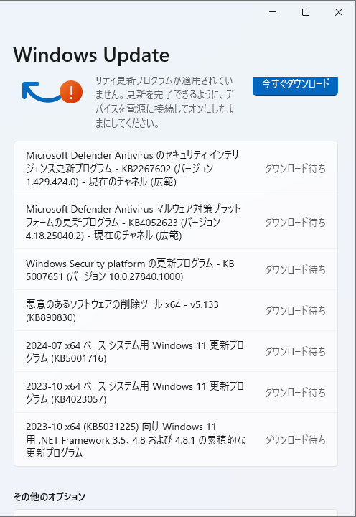Click the Windows Update warning status icon
Image resolution: width=356 pixels, height=517 pixels.
(x=52, y=92)
